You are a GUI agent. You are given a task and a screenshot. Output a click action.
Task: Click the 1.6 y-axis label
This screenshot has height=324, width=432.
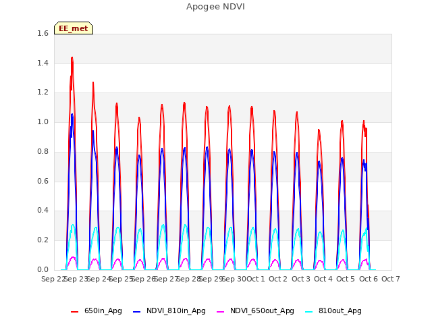point(43,33)
